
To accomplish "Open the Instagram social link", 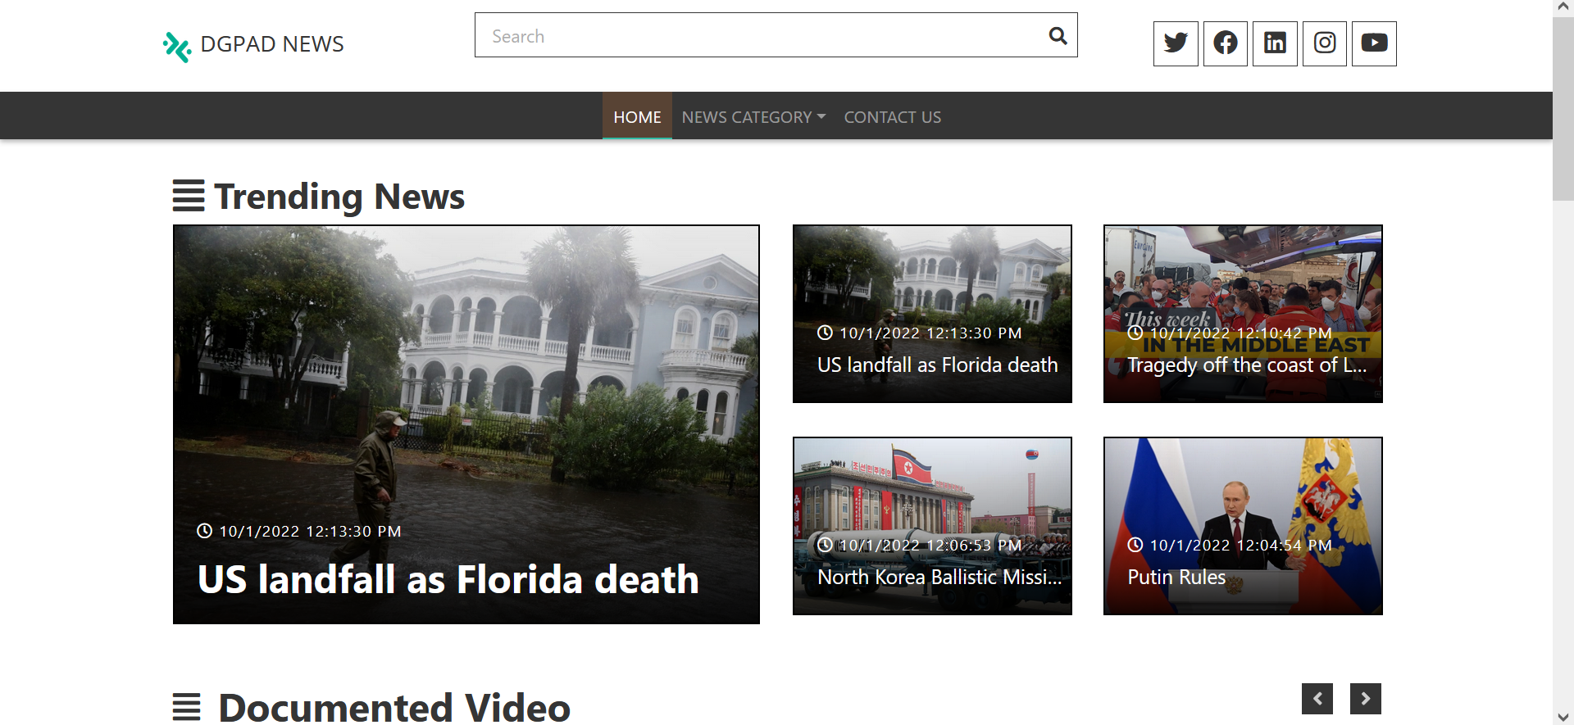I will (x=1325, y=43).
